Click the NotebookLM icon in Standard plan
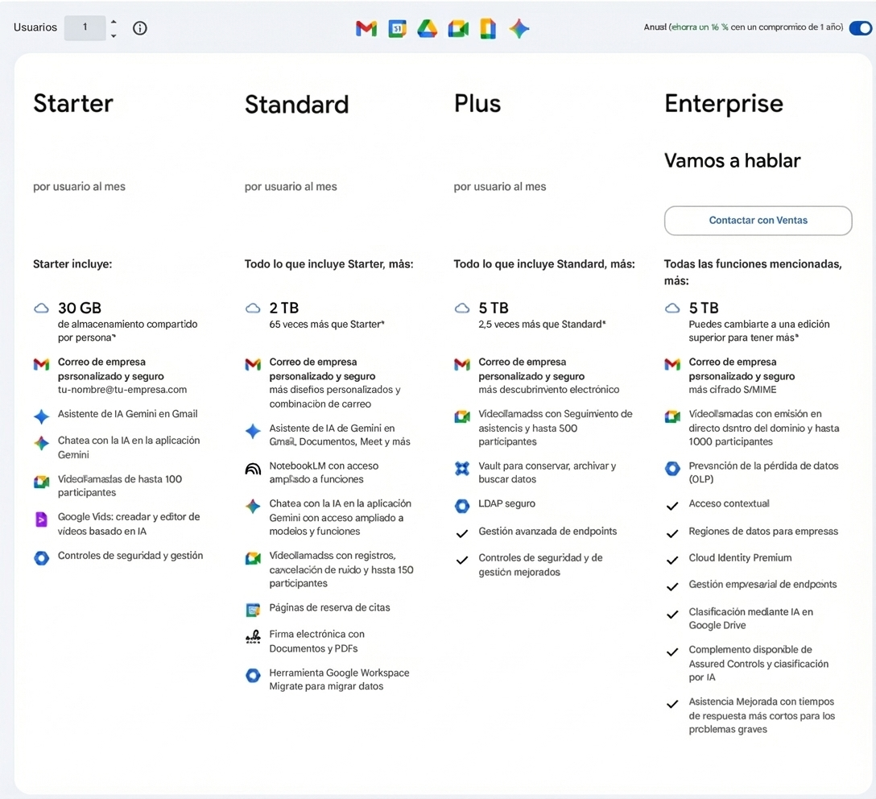This screenshot has width=876, height=799. click(253, 469)
